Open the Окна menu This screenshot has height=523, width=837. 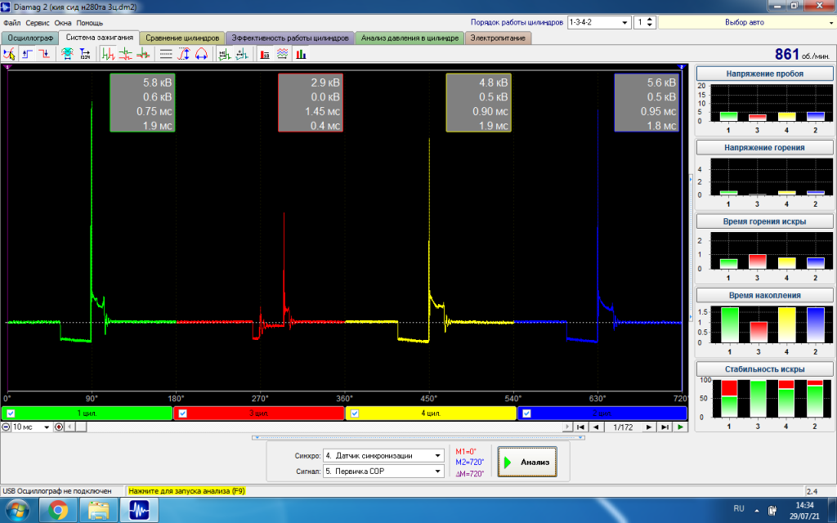click(x=63, y=23)
